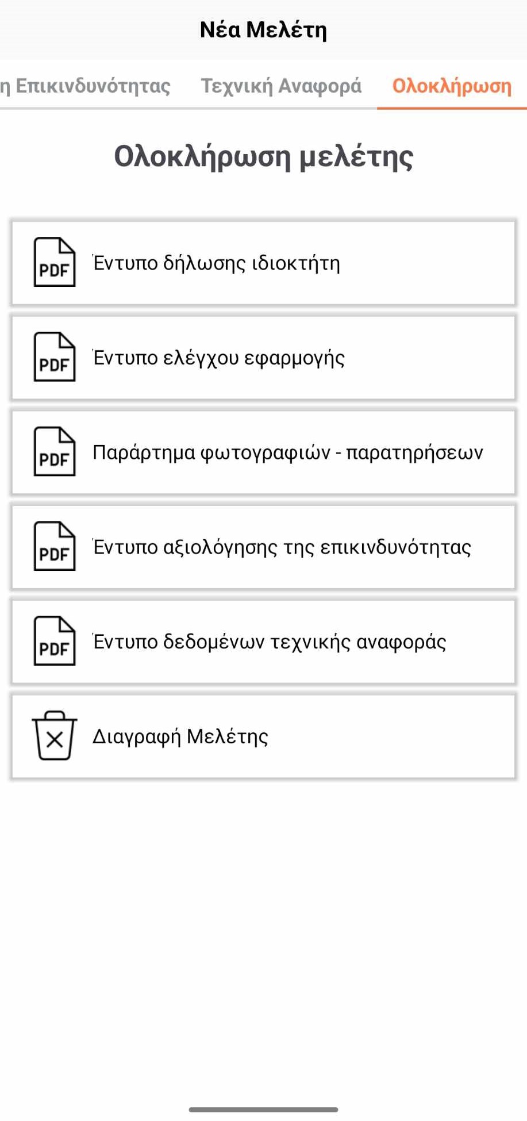Tap the trash icon for Διαγραφή Μελέτης
This screenshot has width=527, height=1121.
pyautogui.click(x=55, y=736)
